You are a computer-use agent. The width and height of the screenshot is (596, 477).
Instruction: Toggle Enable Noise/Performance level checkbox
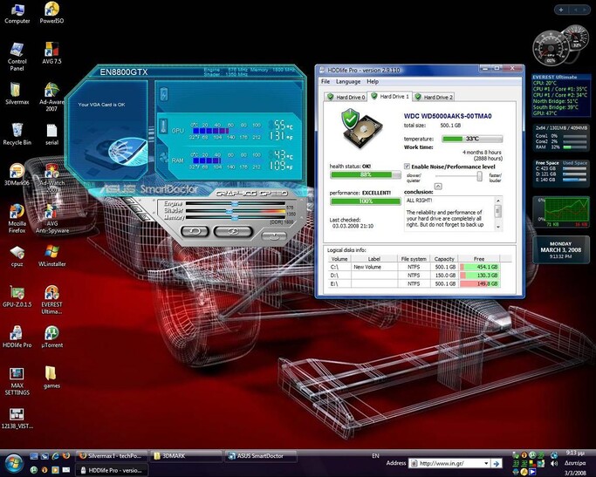pos(407,167)
